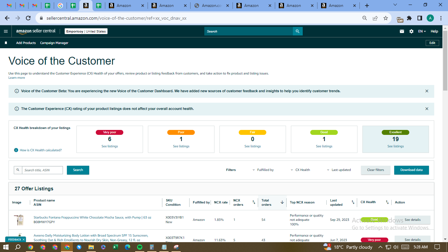448x252 pixels.
Task: Click the amazon seller central logo
Action: 36,31
